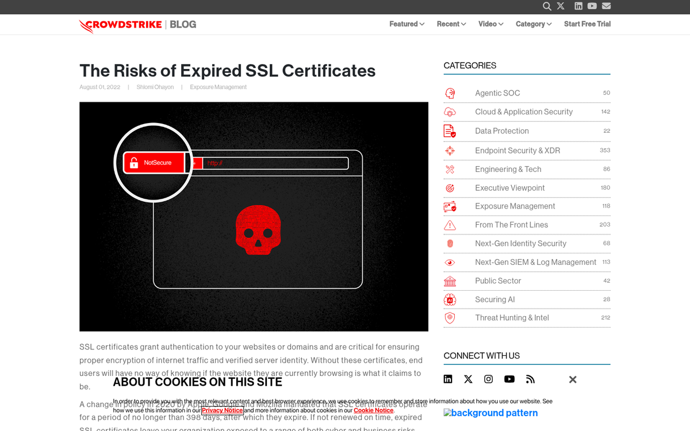Click the RSS feed icon under Connect With Us
The height and width of the screenshot is (431, 690).
(x=530, y=379)
